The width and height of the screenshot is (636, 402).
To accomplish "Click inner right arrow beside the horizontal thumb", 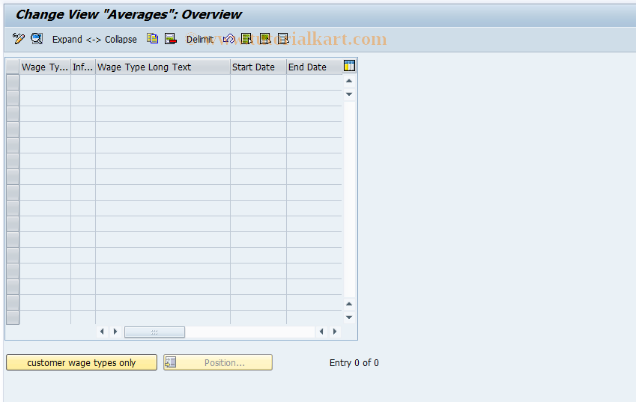I will (x=115, y=332).
